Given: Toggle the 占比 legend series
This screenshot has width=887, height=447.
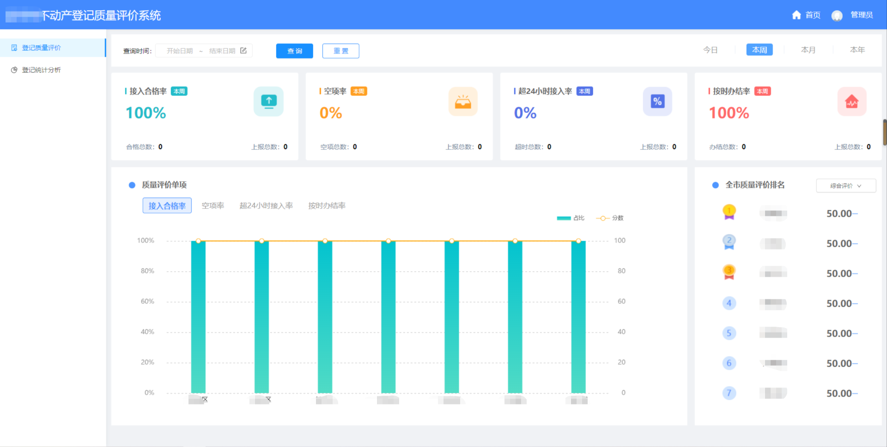Looking at the screenshot, I should pyautogui.click(x=571, y=218).
